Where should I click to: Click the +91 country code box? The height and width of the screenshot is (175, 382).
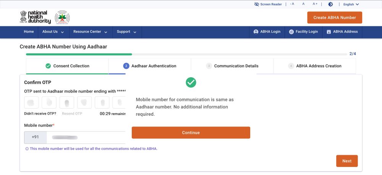[x=35, y=138]
